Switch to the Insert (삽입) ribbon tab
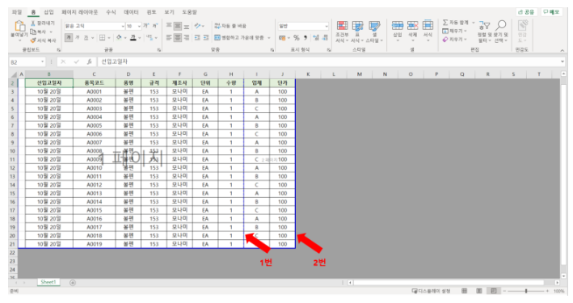Screen dimensions: 573x303 (x=48, y=12)
